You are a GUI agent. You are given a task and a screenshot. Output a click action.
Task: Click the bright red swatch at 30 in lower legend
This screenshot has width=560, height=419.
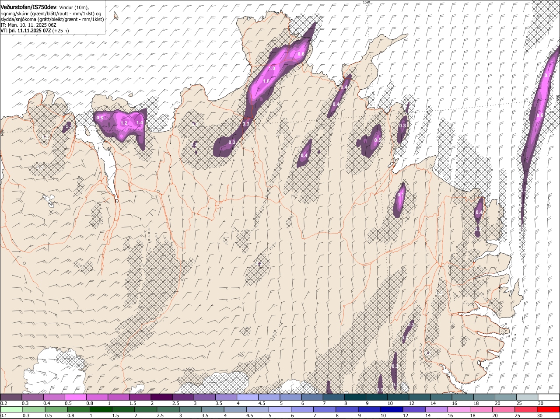click(x=548, y=410)
